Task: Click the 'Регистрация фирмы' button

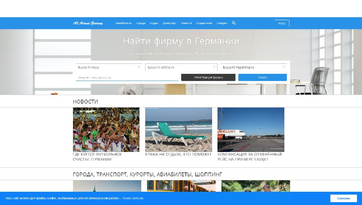Action: pyautogui.click(x=208, y=77)
